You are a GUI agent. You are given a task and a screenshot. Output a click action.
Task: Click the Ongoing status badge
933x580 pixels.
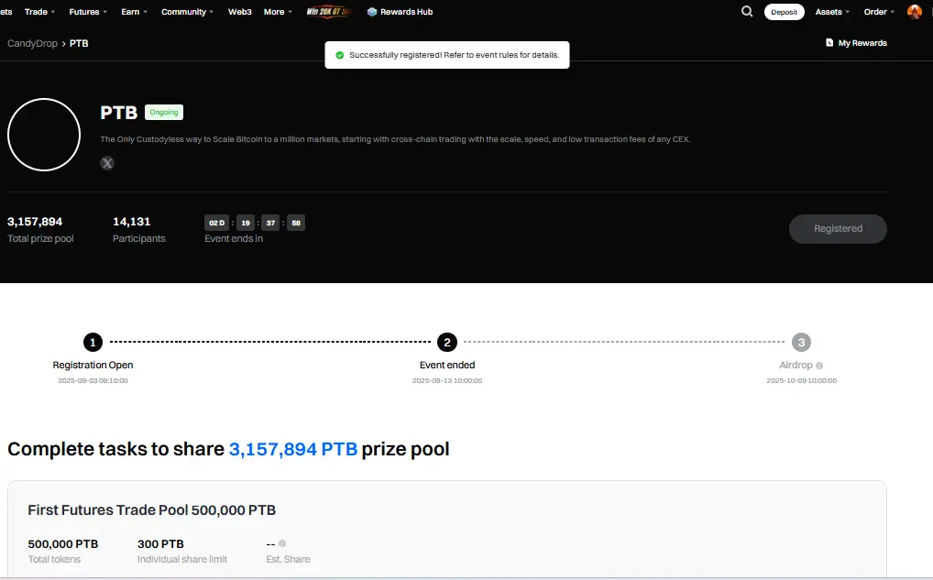pos(164,112)
